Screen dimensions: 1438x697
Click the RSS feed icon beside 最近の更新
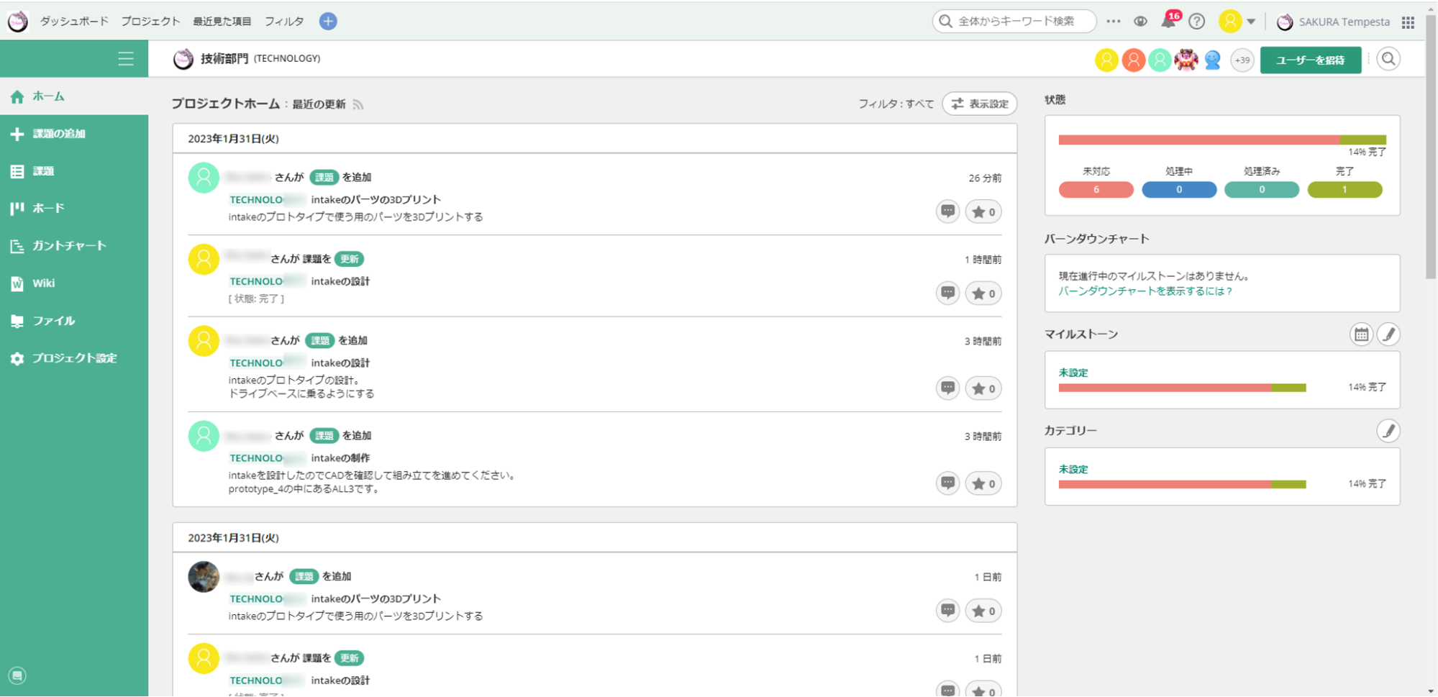point(358,105)
